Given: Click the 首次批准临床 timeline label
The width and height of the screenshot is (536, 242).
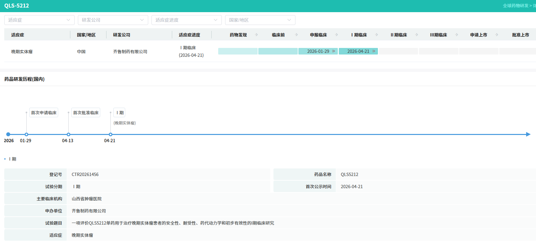Looking at the screenshot, I should click(x=86, y=113).
